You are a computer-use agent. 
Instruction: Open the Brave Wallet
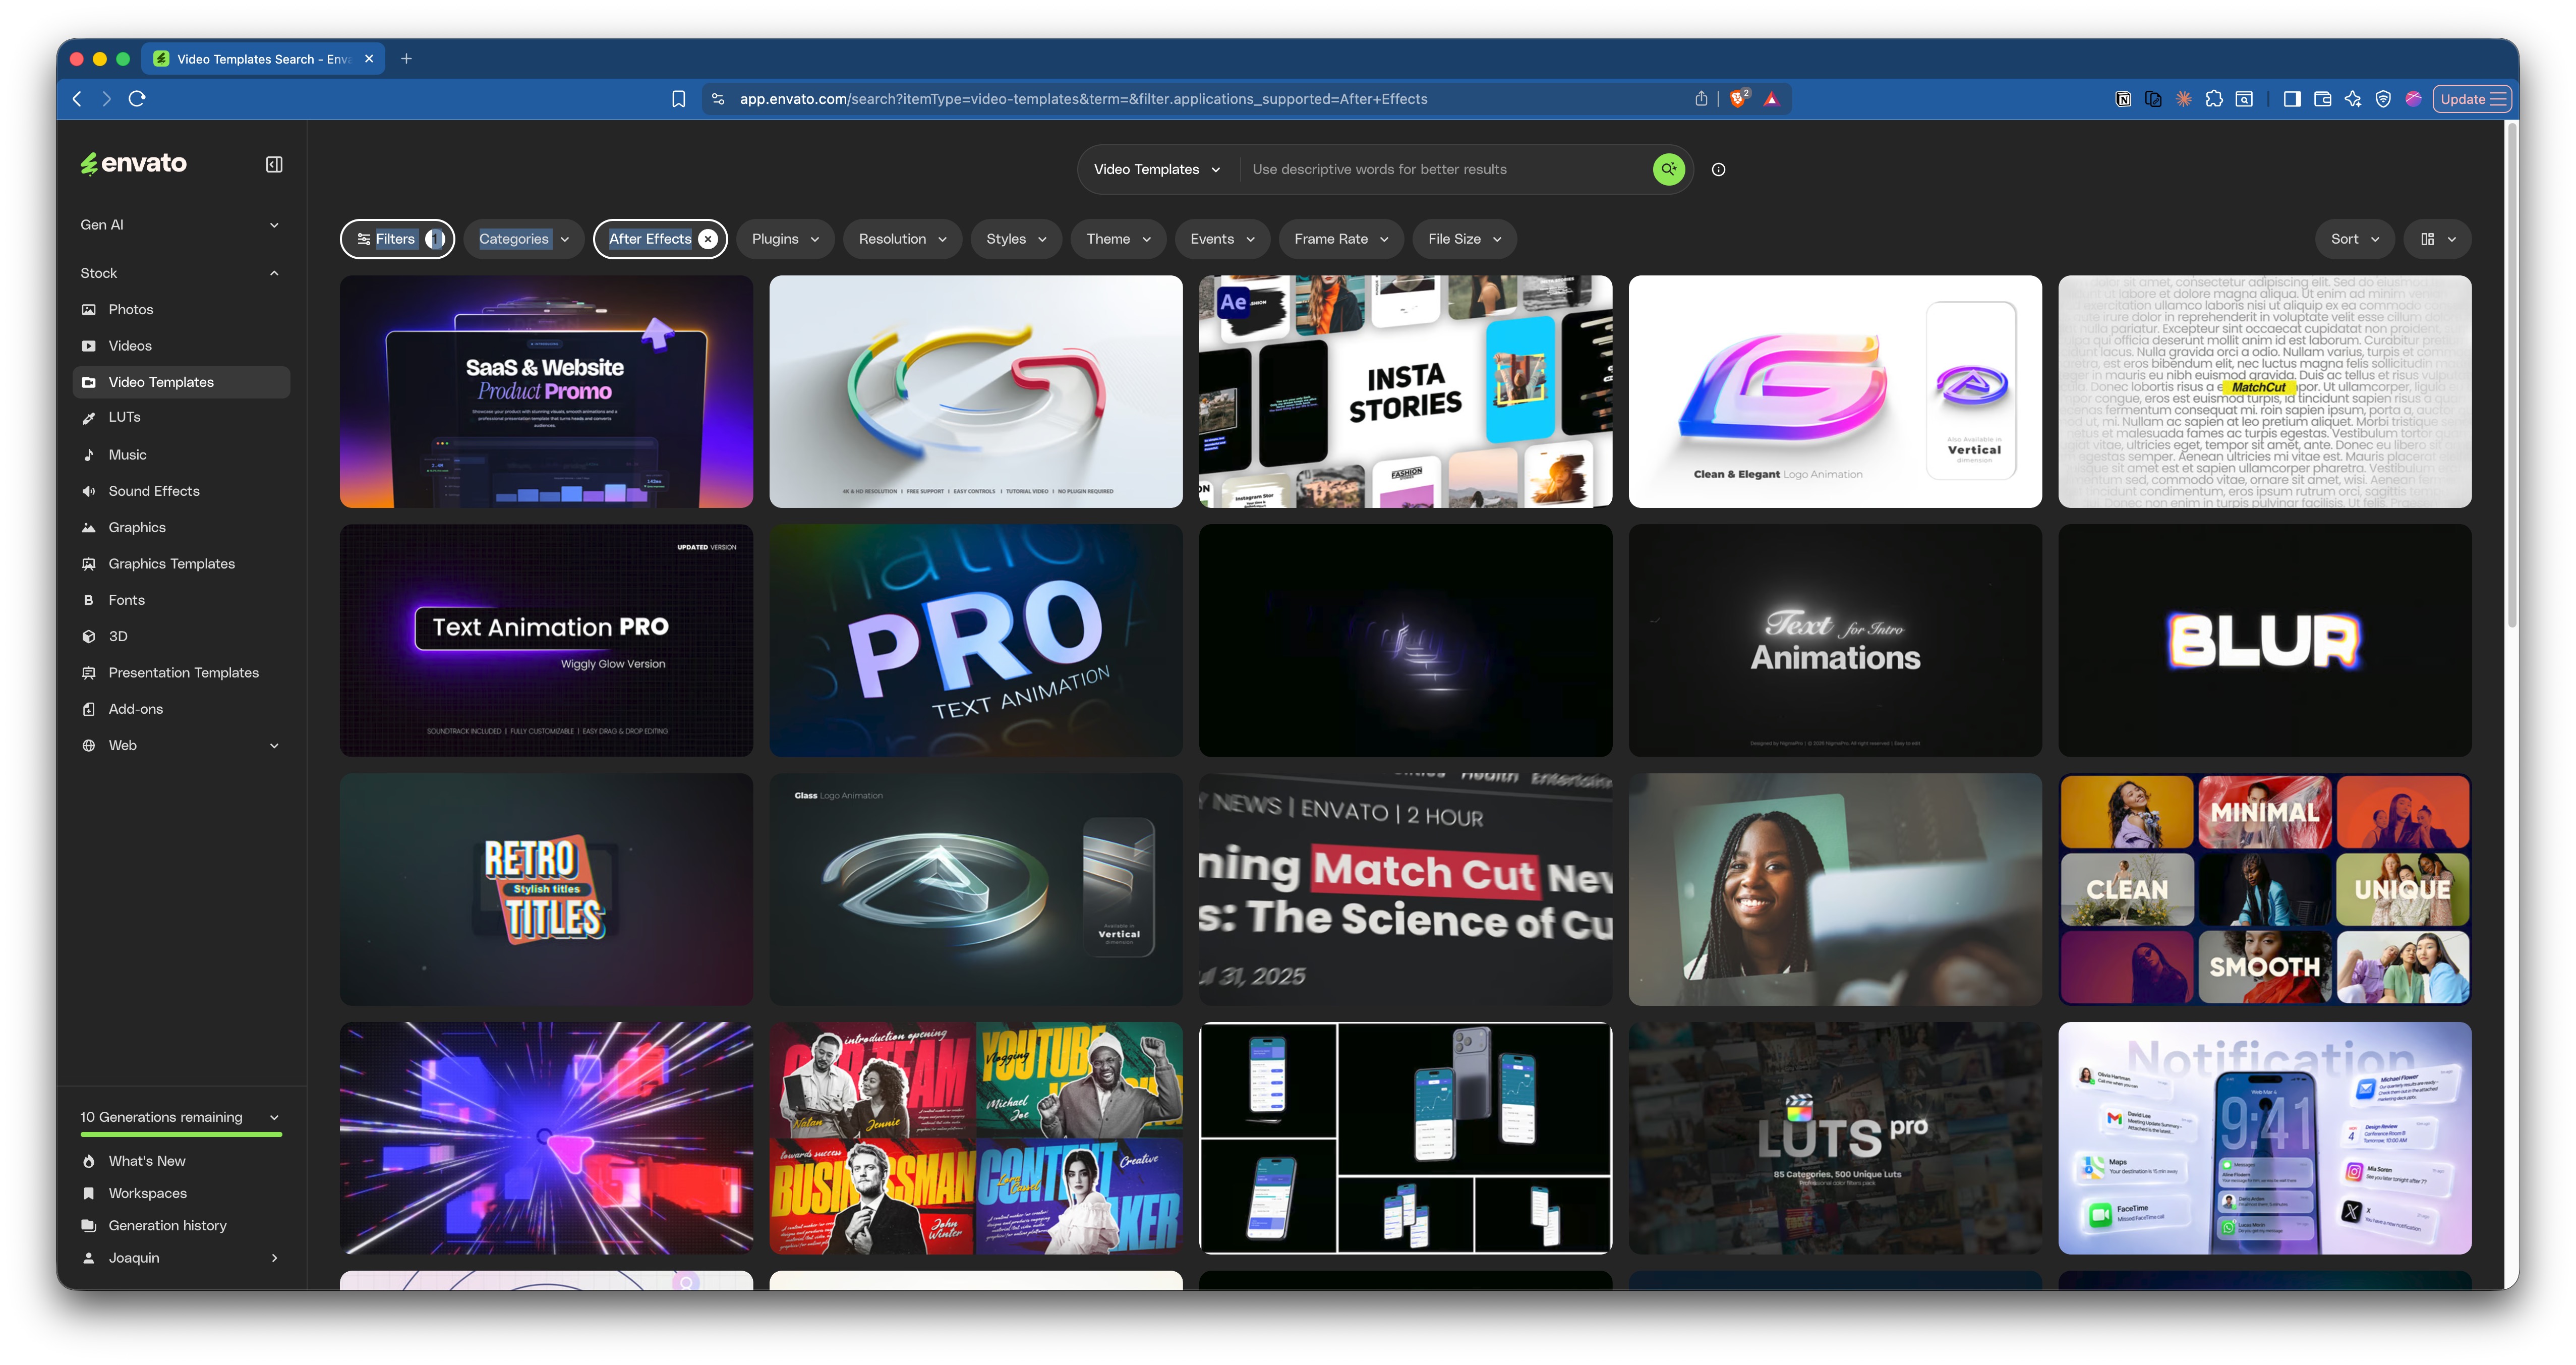tap(2323, 99)
